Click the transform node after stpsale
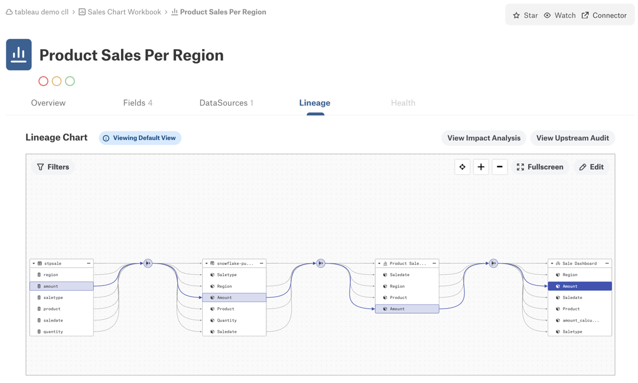Viewport: 638px width, 383px height. 148,264
